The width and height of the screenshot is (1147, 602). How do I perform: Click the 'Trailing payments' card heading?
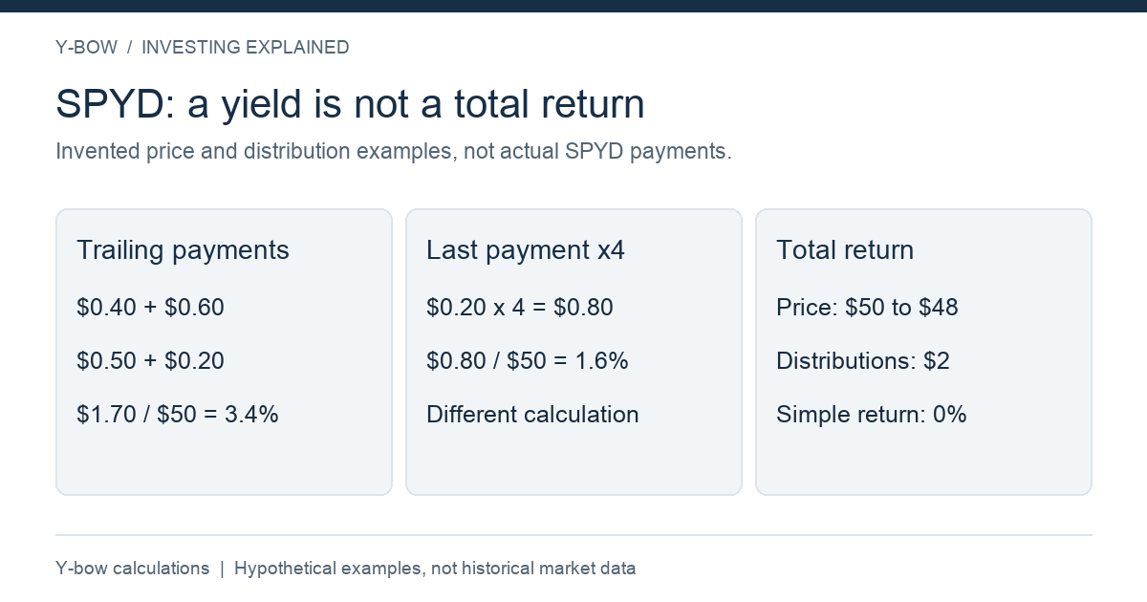183,250
